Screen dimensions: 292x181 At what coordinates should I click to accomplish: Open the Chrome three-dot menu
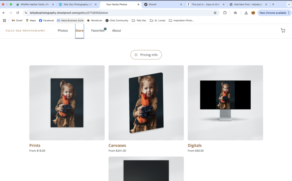pyautogui.click(x=289, y=13)
